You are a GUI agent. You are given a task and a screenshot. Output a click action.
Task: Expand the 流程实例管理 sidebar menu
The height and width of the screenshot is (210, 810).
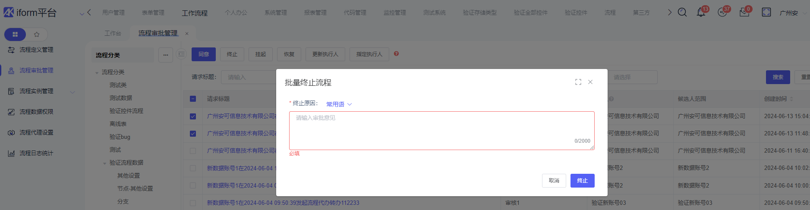72,91
